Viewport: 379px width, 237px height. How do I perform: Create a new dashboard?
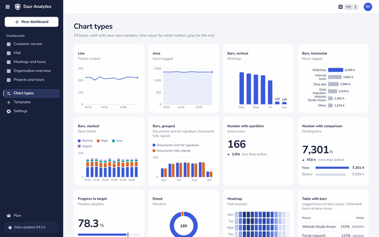(x=31, y=22)
